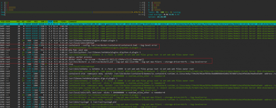Viewport: 276px width, 108px height.
Task: Sort by the SHR column header
Action: pyautogui.click(x=43, y=21)
